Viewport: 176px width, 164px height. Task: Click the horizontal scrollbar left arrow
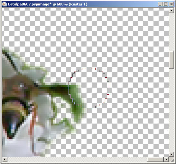click(x=5, y=159)
